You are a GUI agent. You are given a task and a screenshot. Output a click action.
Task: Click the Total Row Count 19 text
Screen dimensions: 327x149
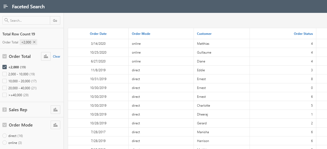tap(19, 34)
